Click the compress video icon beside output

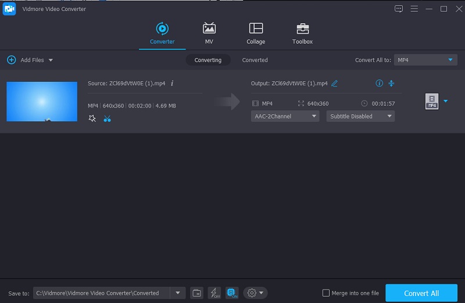391,84
